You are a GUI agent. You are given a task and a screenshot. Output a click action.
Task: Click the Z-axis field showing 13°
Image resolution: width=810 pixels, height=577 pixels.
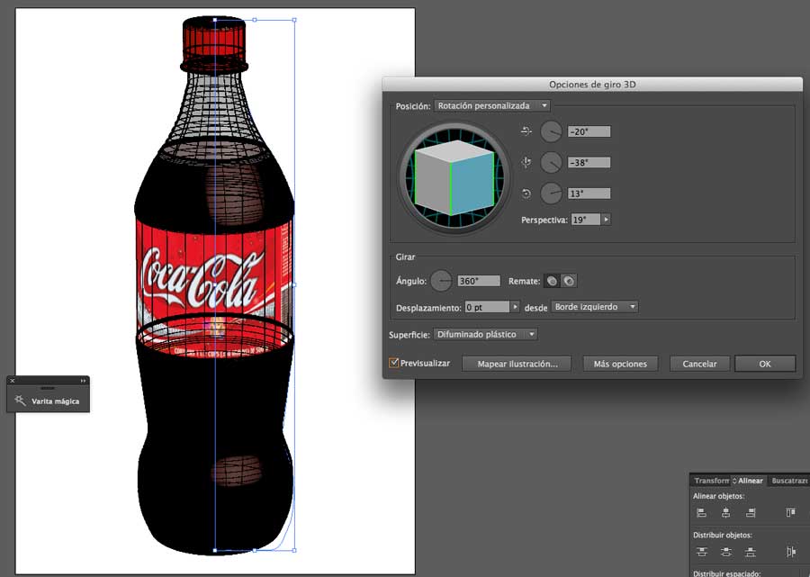click(x=589, y=194)
